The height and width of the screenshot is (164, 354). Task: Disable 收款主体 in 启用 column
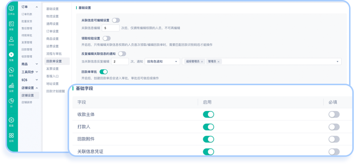click(208, 114)
